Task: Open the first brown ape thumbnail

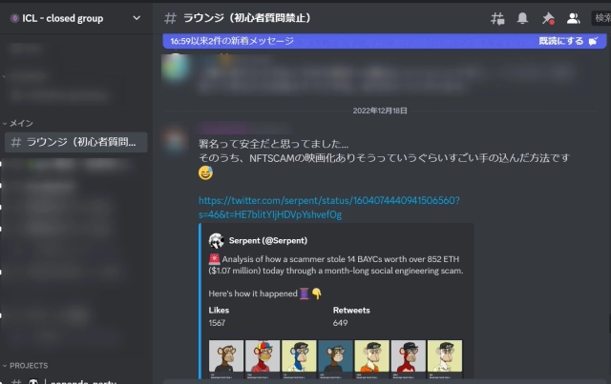Action: coord(226,358)
